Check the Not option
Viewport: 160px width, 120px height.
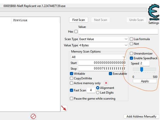tap(132, 44)
